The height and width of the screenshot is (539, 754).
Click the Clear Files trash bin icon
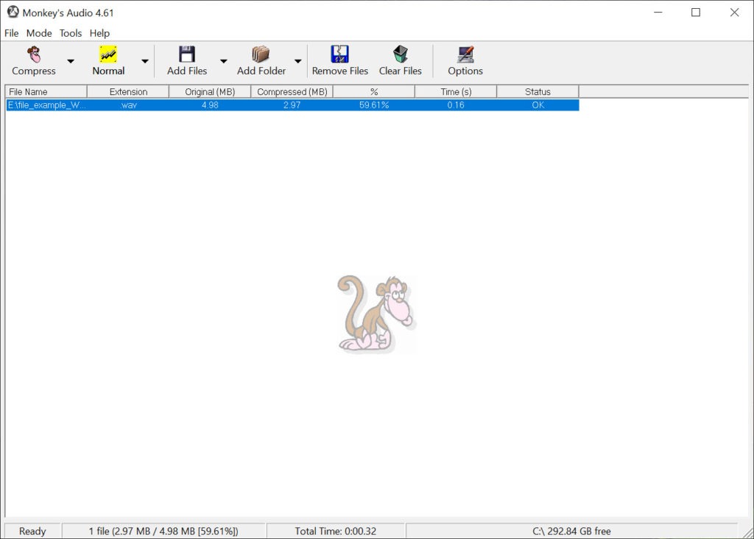coord(400,54)
